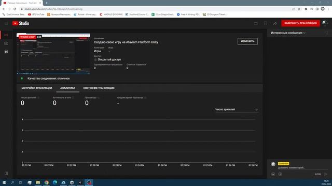The width and height of the screenshot is (332, 186).
Task: Switch to the Состояние трансляции tab
Action: click(99, 88)
